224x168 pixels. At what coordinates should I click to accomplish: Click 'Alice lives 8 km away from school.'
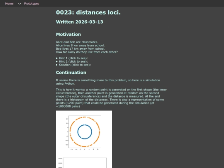(80, 46)
